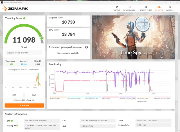Click the info icon beside Best score
The width and height of the screenshot is (180, 132).
coord(40,61)
